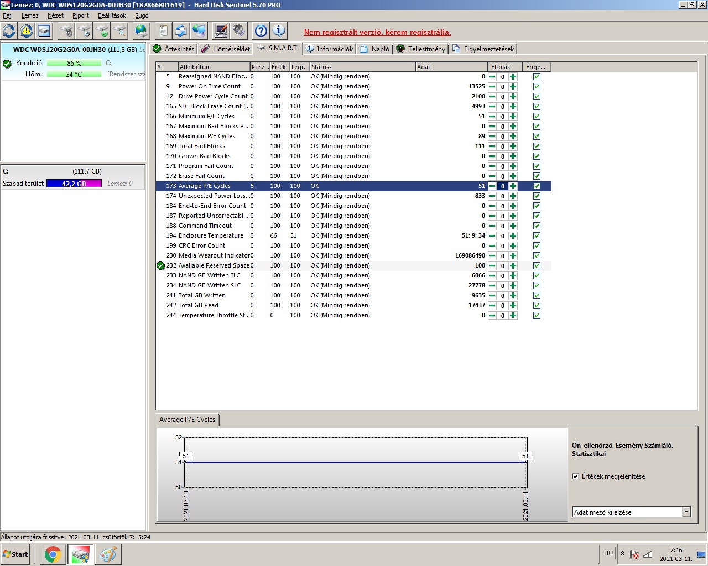Toggle the checkbox for Command Timeout row

tap(537, 226)
